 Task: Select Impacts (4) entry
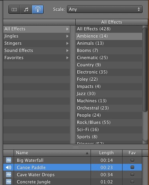point(109,86)
